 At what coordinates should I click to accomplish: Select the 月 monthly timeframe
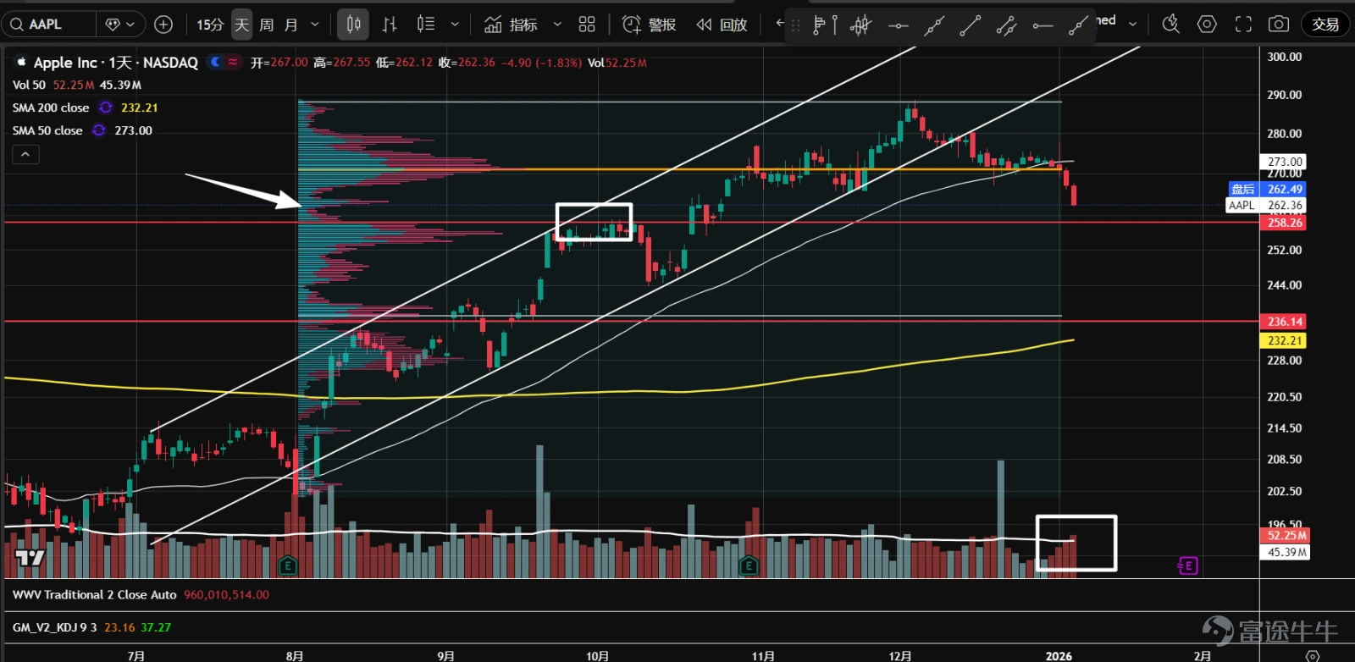click(291, 25)
